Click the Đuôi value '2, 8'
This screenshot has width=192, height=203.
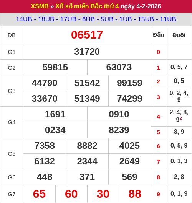tap(179, 177)
